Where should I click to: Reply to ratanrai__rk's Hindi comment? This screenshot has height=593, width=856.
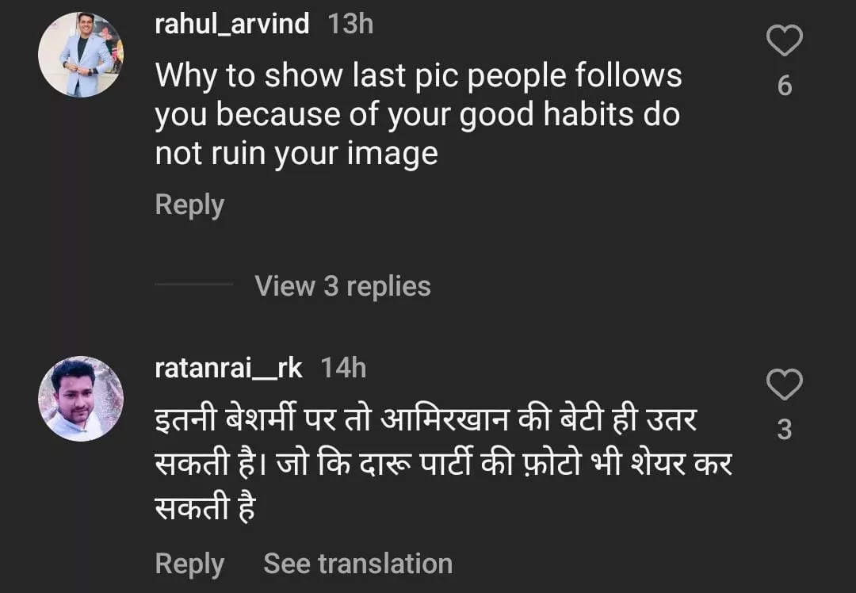189,564
